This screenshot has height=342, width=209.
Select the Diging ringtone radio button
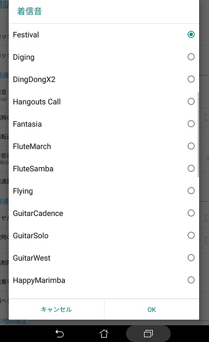(x=191, y=57)
